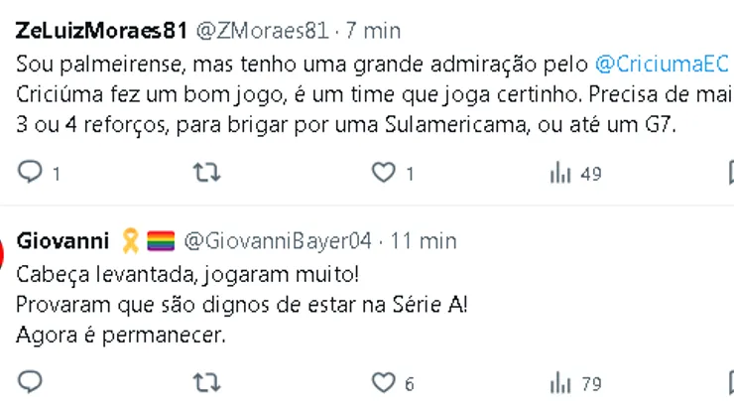Bookmark ZeLuizMoraes81's tweet at right edge
The height and width of the screenshot is (413, 734).
tap(729, 174)
